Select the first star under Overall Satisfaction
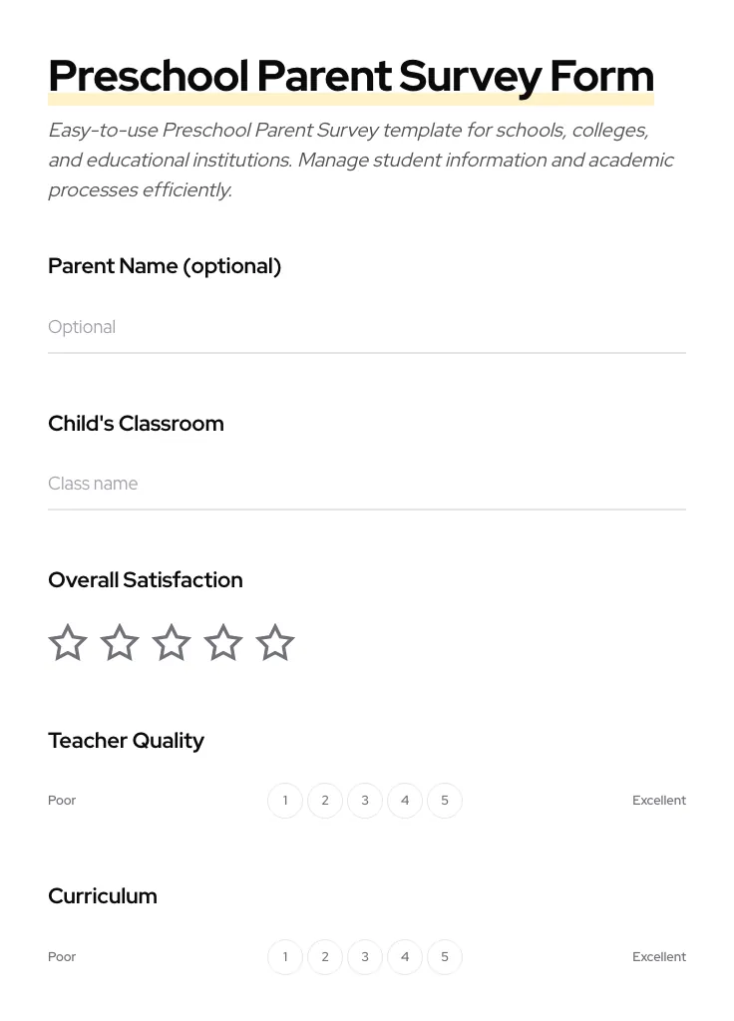734x1021 pixels. [x=68, y=642]
